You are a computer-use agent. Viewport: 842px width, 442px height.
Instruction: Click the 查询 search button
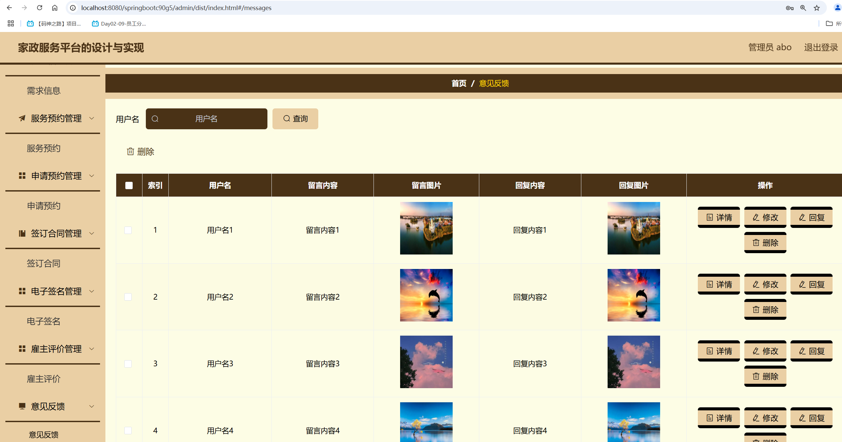coord(295,119)
